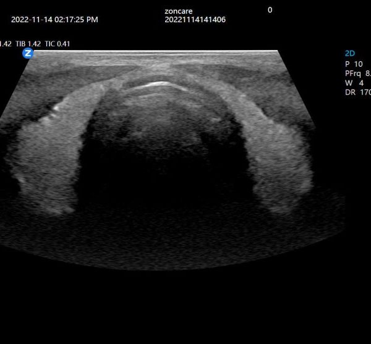Click the P 10 power parameter
The image size is (371, 344).
click(354, 64)
